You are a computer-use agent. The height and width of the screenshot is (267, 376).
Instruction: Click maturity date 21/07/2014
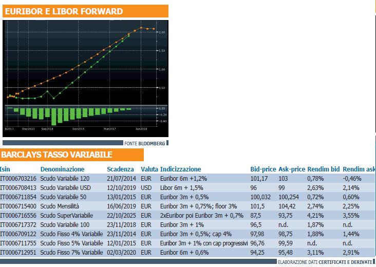click(121, 179)
